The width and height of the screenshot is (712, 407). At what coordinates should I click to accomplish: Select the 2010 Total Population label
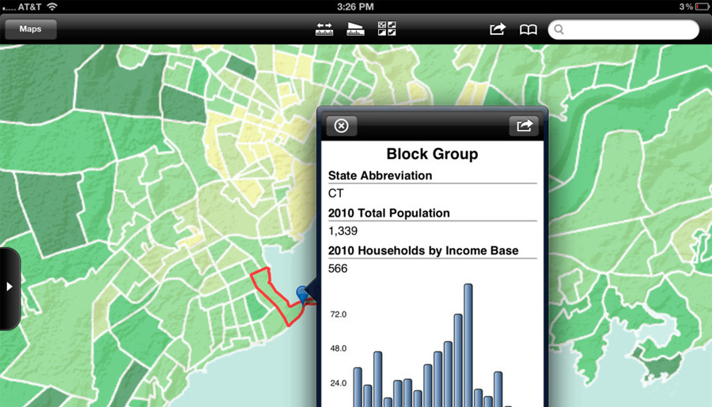pos(388,213)
